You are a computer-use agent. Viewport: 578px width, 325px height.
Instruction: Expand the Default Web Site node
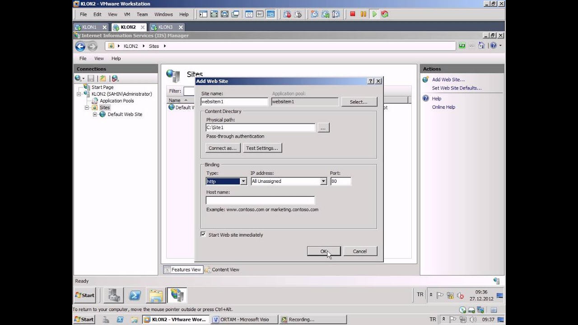[95, 114]
